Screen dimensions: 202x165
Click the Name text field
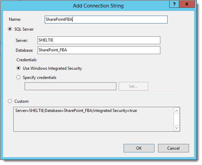point(106,19)
